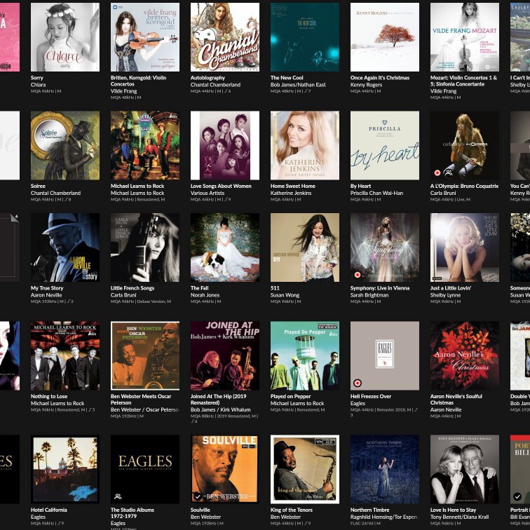Screen dimensions: 530x530
Task: Click 'MQA 88kHz | 2019 Remastered, M' text
Action: (x=224, y=416)
